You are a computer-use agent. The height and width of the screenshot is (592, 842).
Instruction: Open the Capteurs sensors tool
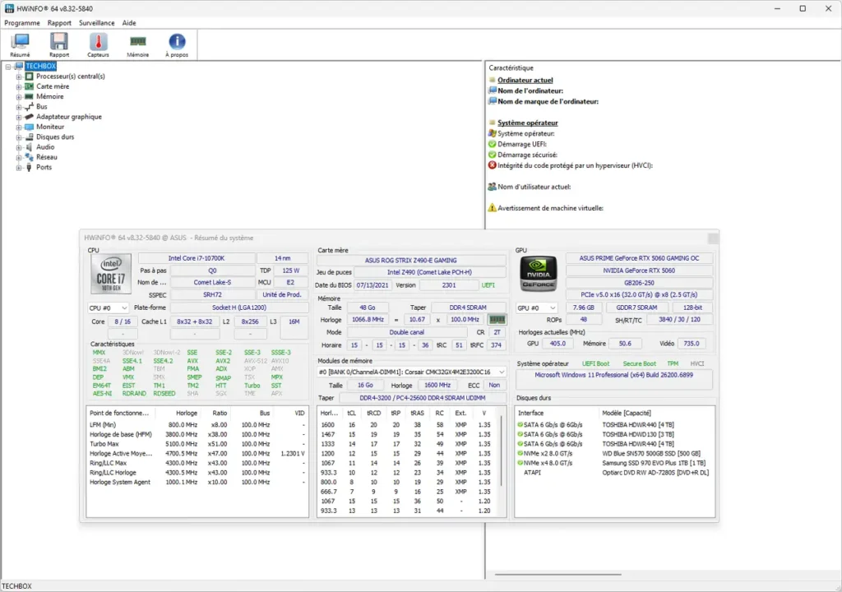click(x=99, y=44)
